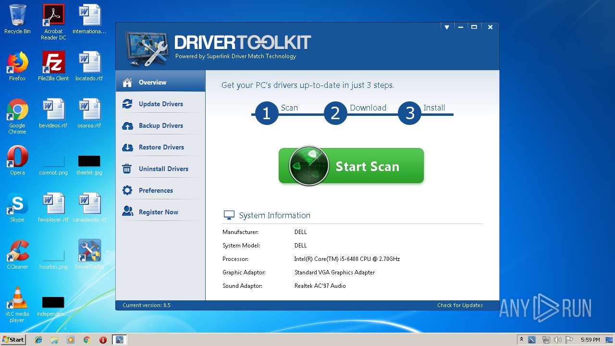This screenshot has height=346, width=615.
Task: Click Check for Updates link
Action: [460, 305]
